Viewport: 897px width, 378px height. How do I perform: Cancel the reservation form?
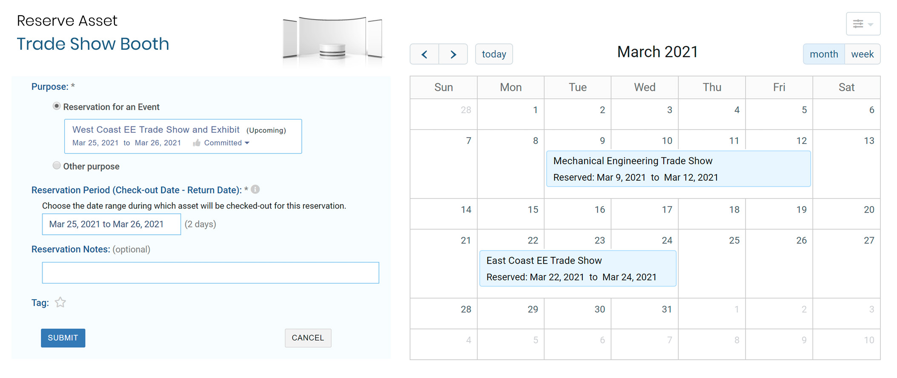[x=308, y=338]
